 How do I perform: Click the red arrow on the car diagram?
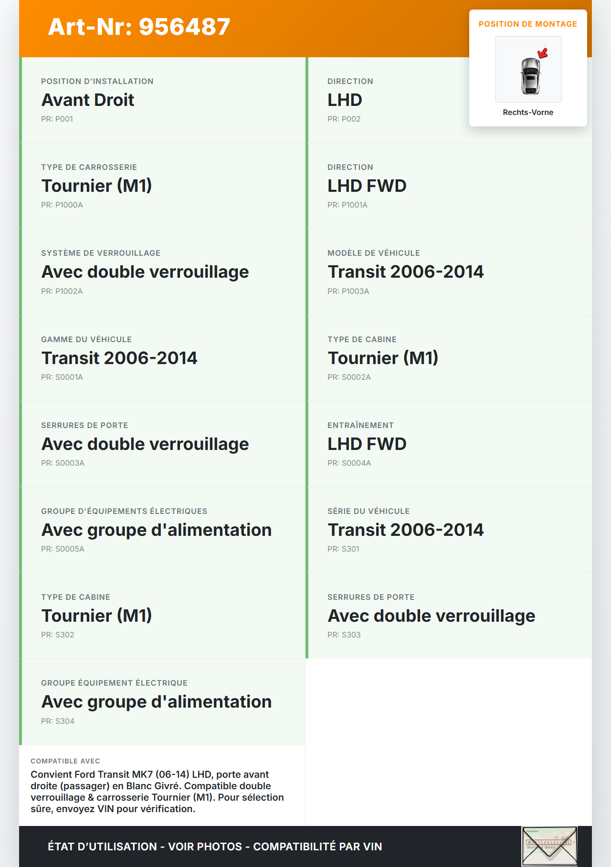coord(543,53)
